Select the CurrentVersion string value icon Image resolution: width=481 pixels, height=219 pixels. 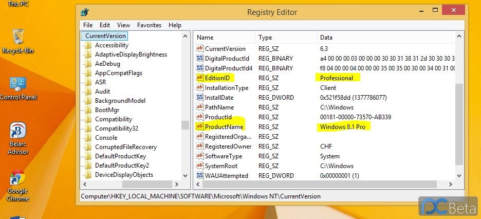click(x=200, y=48)
